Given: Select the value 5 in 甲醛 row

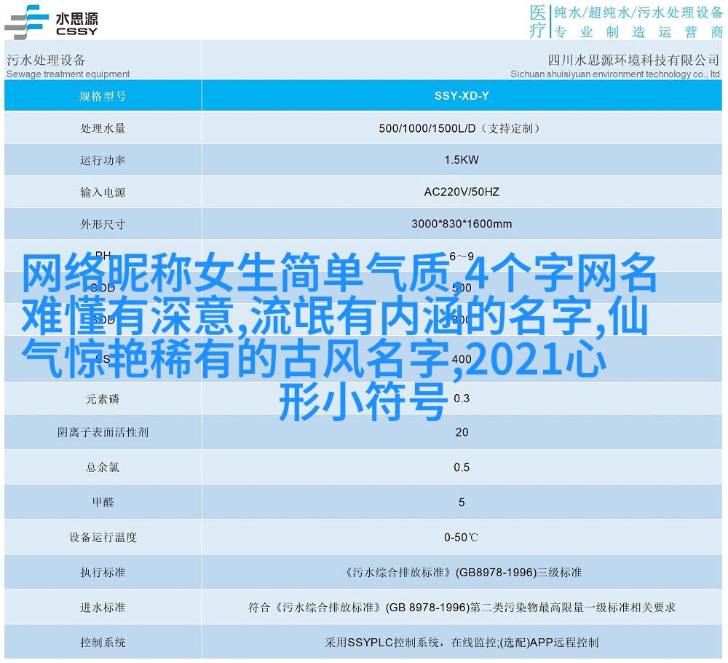Looking at the screenshot, I should coord(462,502).
